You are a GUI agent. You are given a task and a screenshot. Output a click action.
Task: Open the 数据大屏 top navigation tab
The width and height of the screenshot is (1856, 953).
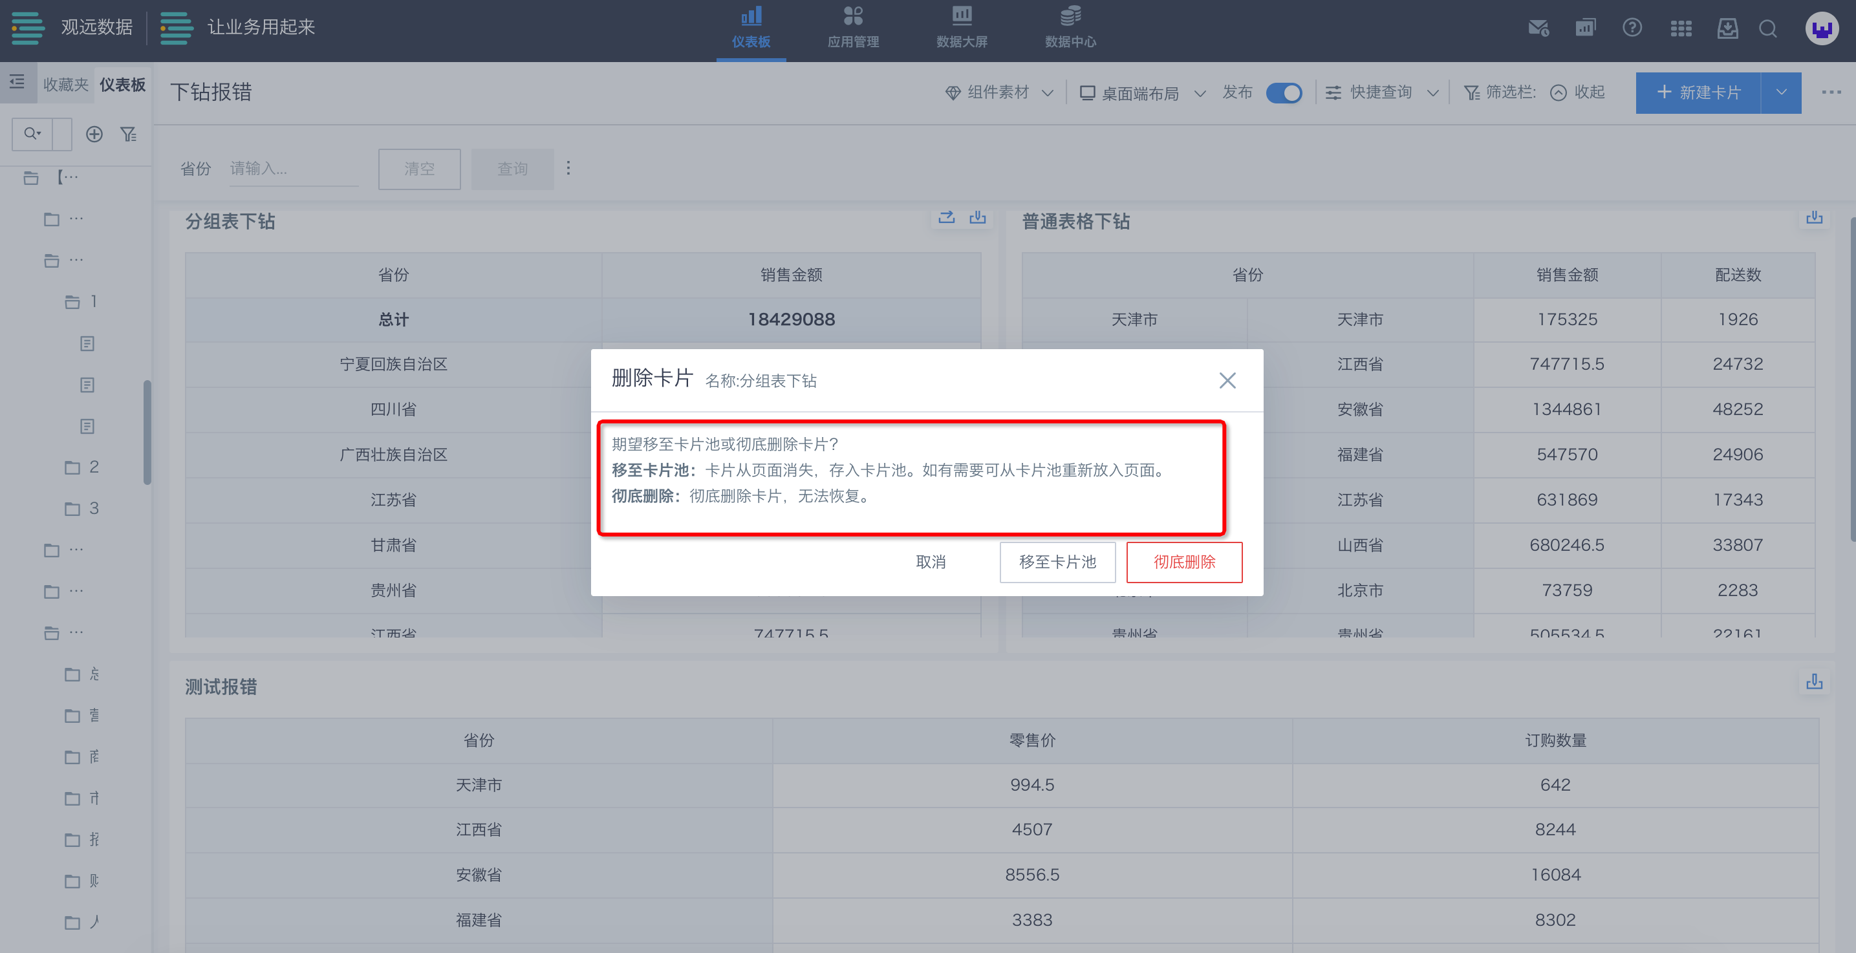click(961, 29)
